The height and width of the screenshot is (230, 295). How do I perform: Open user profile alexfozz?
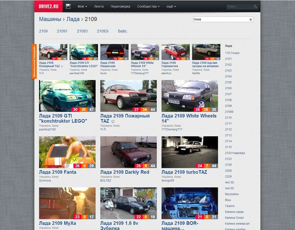(x=166, y=73)
